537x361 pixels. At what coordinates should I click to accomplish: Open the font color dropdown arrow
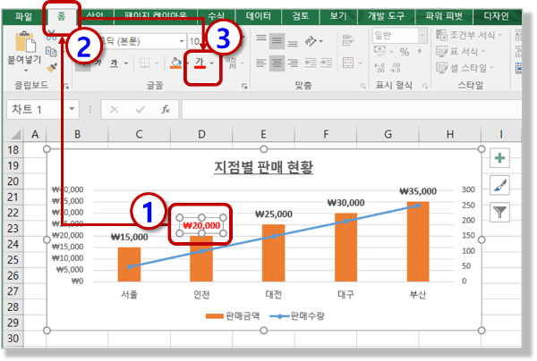tap(212, 63)
